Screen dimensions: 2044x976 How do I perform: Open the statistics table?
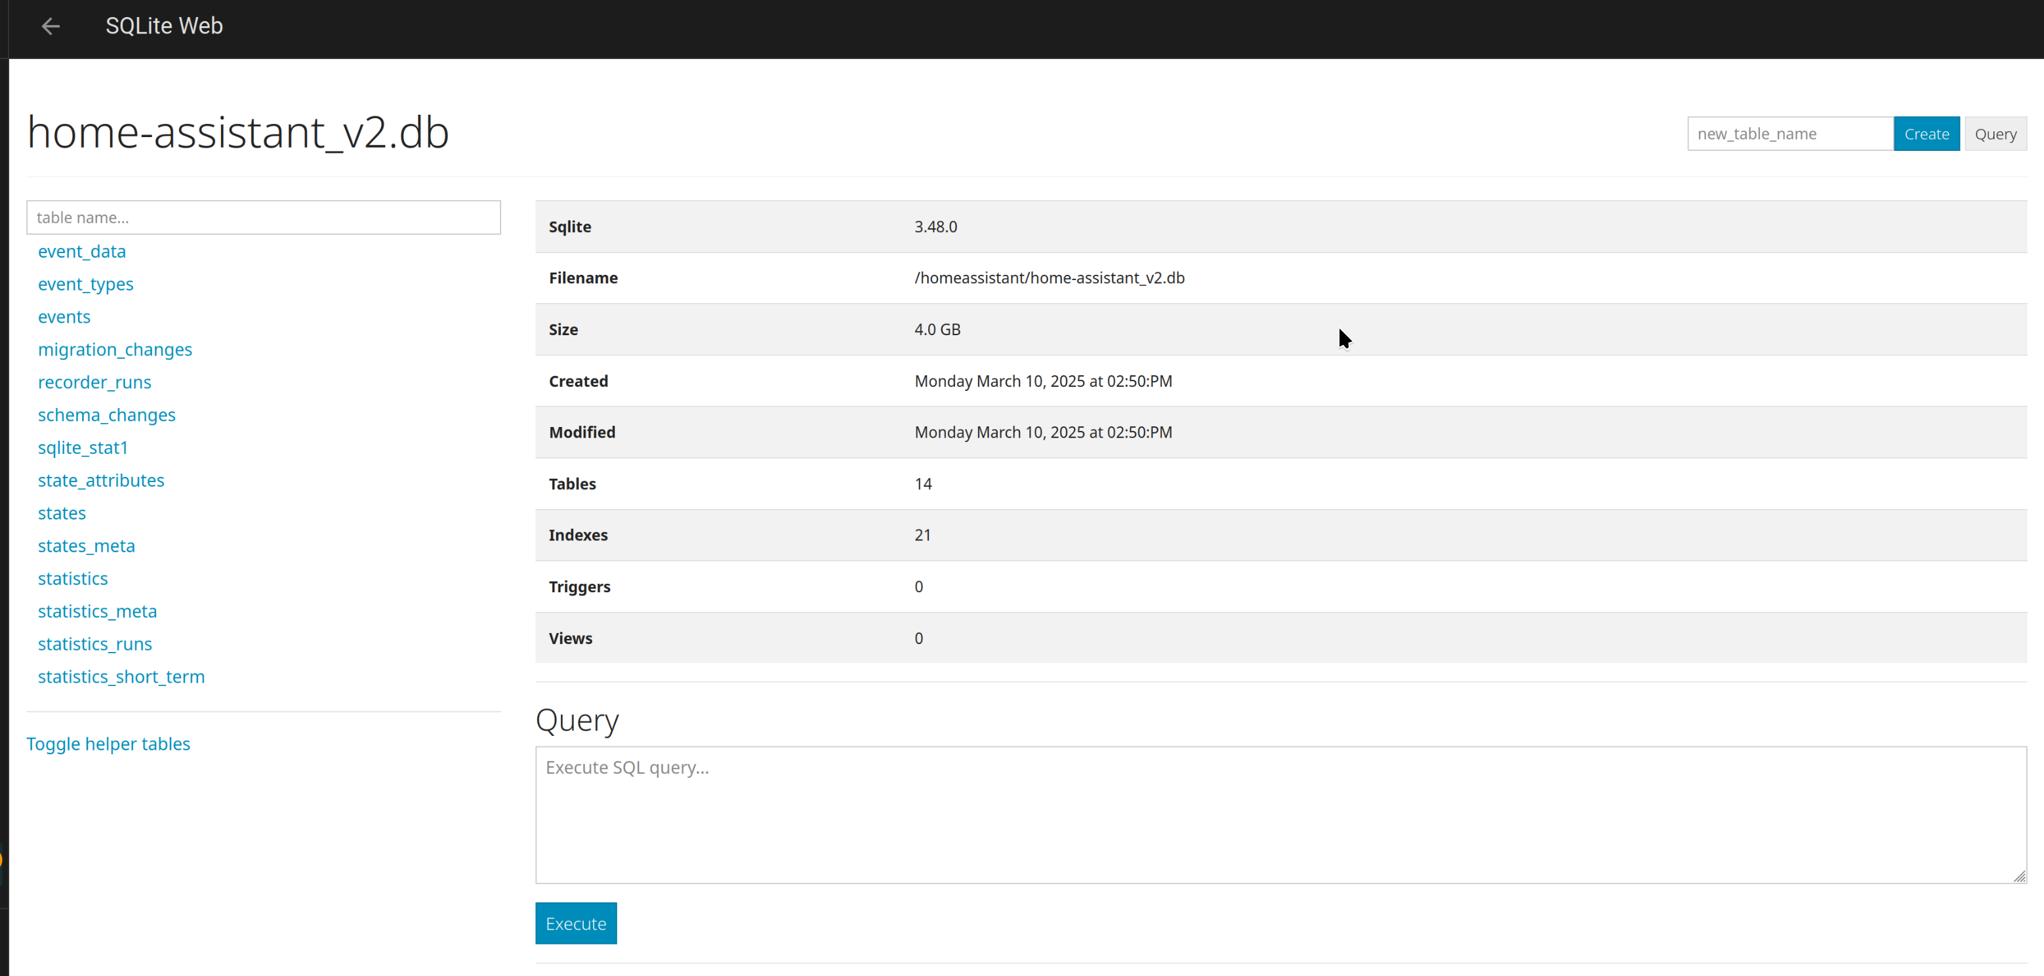tap(73, 579)
